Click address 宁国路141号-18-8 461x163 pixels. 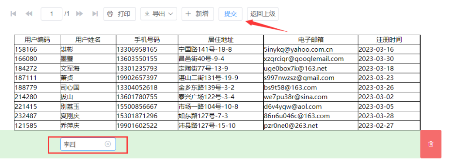point(221,49)
